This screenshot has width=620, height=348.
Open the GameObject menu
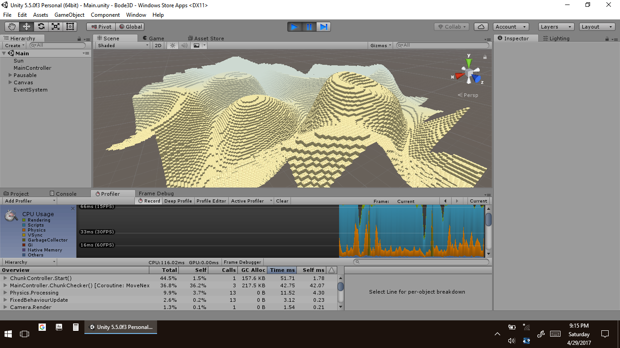coord(69,15)
